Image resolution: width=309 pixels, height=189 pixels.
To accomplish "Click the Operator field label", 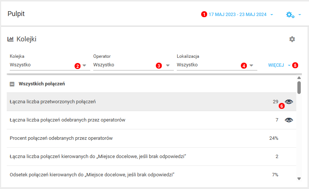I will point(102,56).
